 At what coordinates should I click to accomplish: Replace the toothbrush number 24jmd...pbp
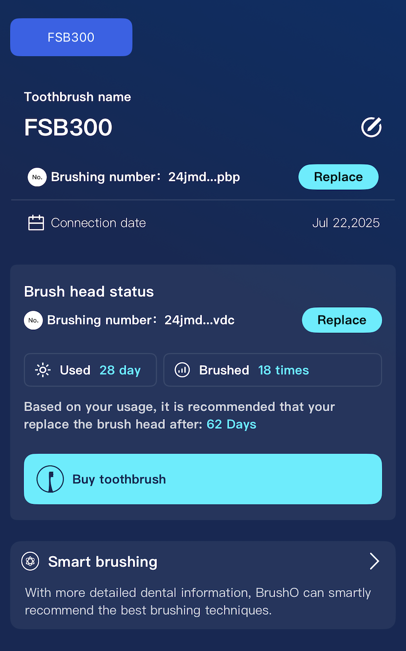339,177
